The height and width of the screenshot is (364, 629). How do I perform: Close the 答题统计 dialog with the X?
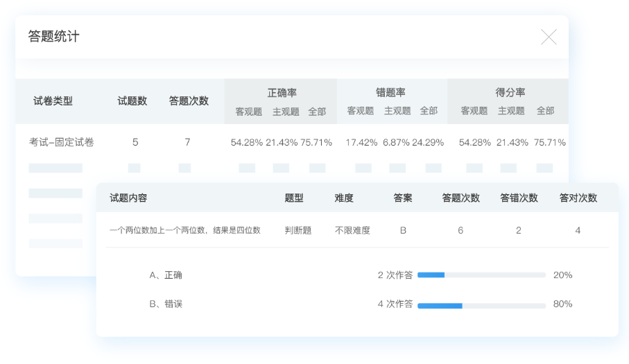tap(548, 37)
